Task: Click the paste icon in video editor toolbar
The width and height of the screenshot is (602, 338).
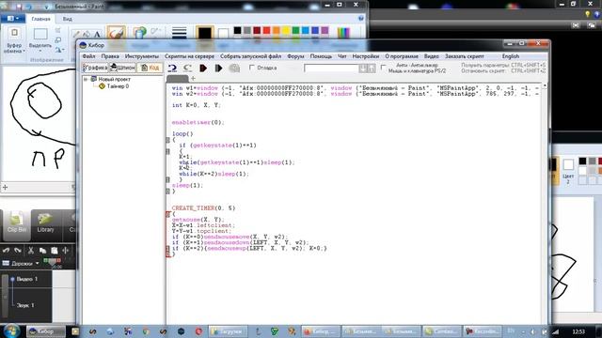Action: coord(55,251)
